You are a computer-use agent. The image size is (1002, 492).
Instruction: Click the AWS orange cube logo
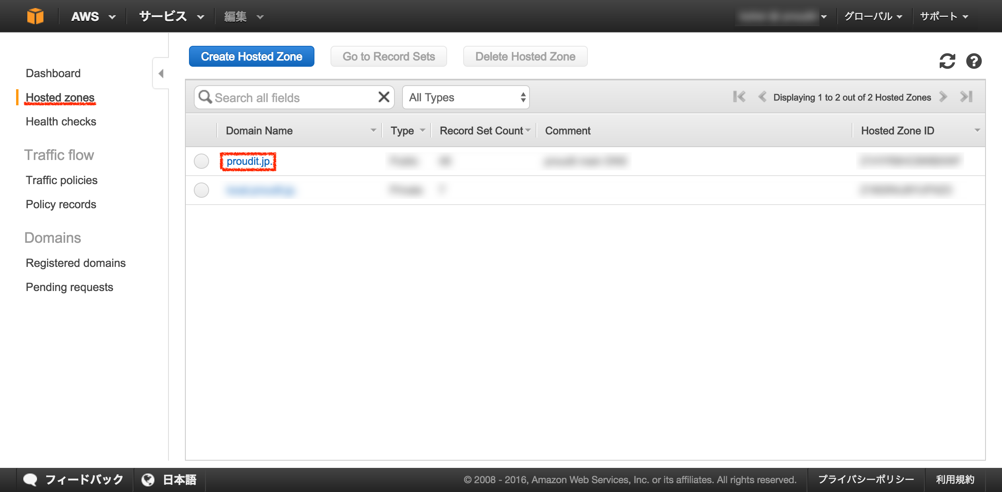pyautogui.click(x=35, y=16)
